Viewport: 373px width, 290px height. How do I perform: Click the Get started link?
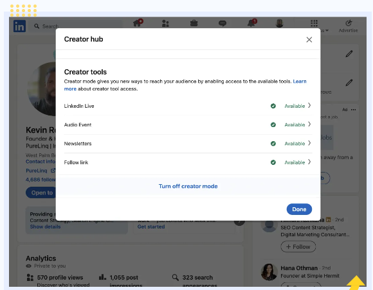point(151,226)
